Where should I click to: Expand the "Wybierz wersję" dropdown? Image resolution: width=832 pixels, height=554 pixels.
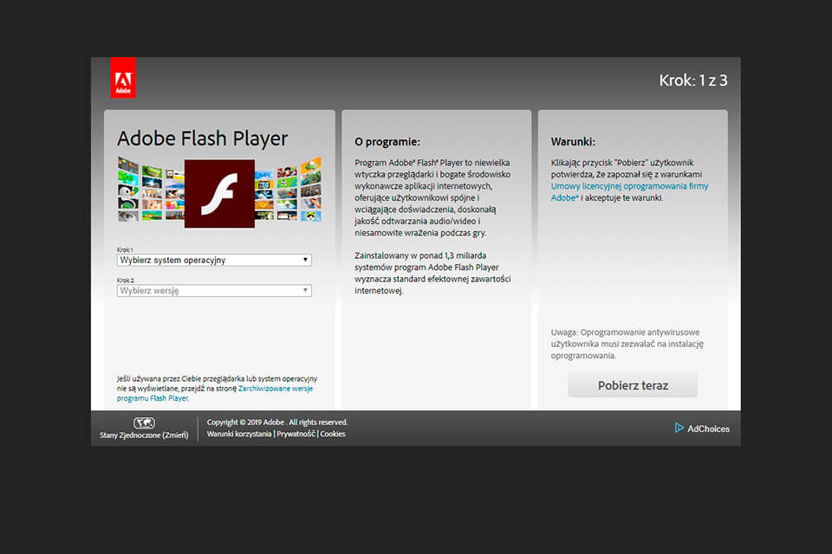(x=213, y=290)
